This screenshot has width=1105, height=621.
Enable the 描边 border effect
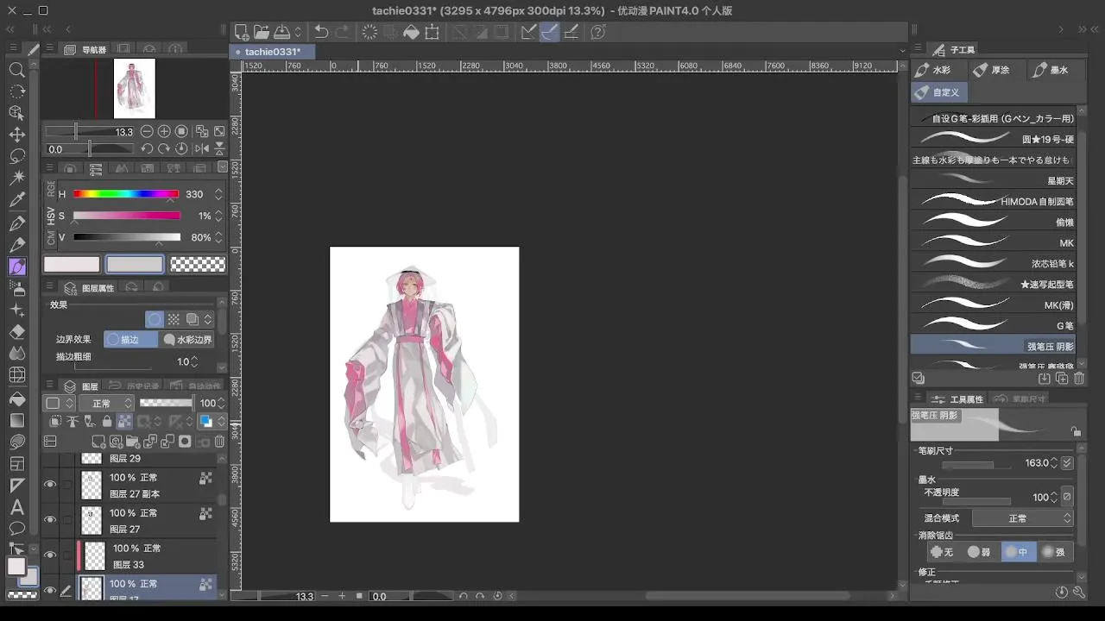[130, 340]
